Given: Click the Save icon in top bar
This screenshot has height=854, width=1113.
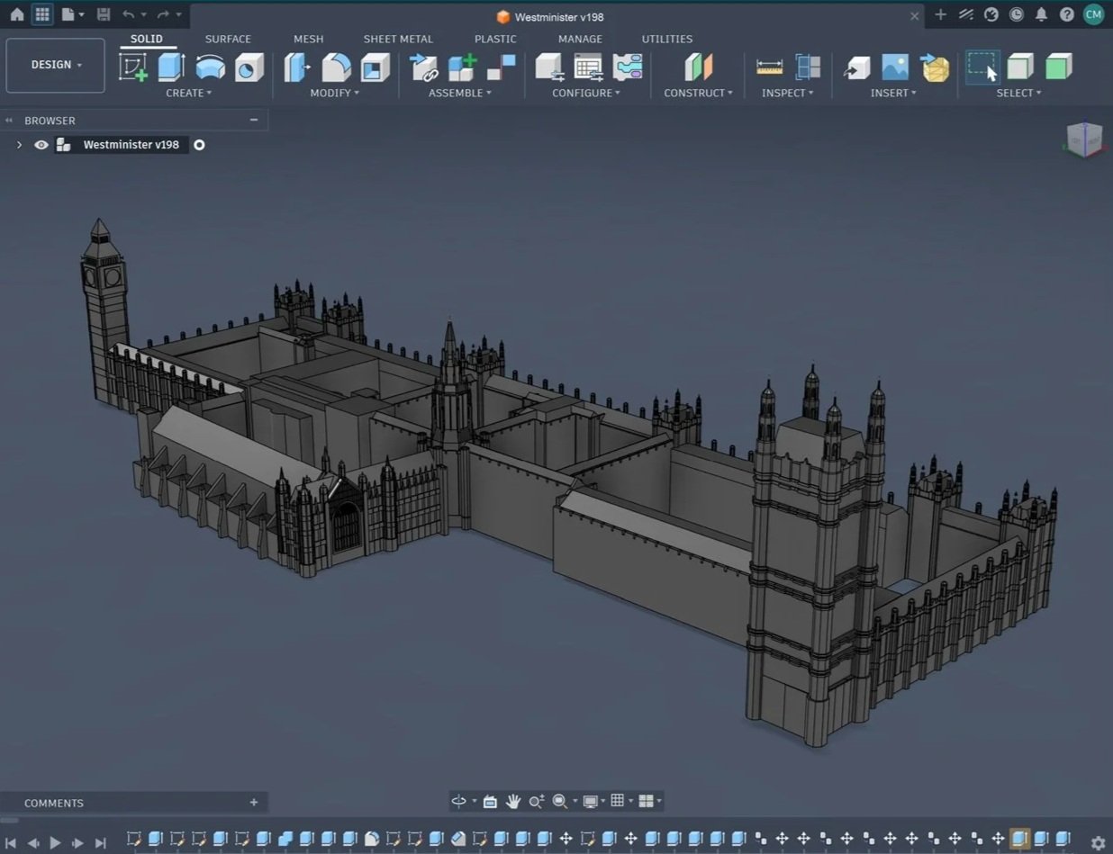Looking at the screenshot, I should (x=104, y=14).
